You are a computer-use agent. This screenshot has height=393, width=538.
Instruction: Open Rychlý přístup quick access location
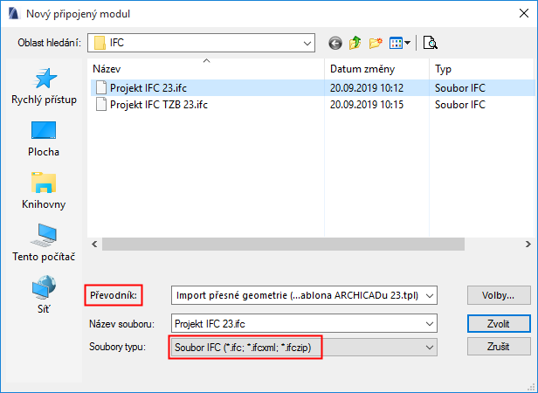[x=45, y=87]
